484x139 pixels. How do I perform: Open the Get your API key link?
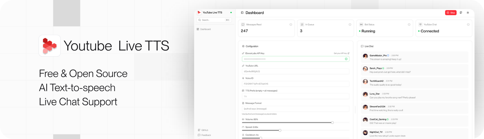click(341, 53)
